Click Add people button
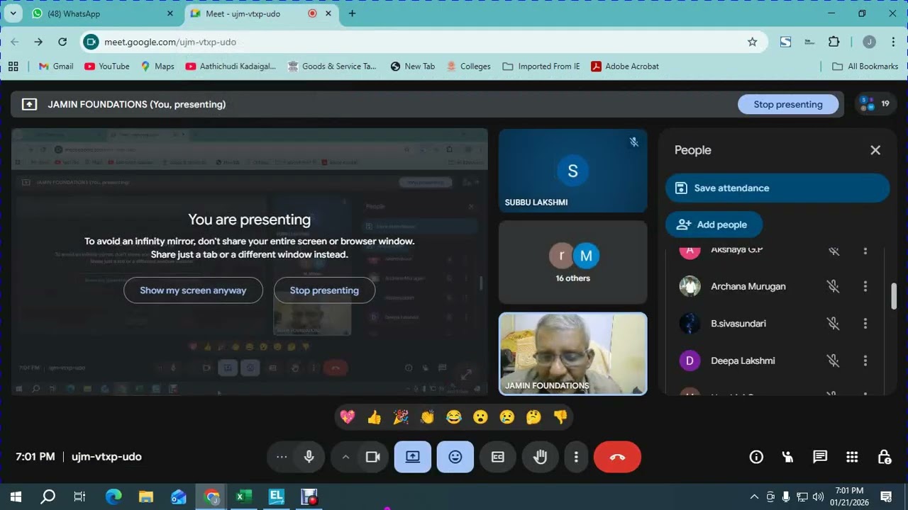This screenshot has width=908, height=510. click(714, 225)
